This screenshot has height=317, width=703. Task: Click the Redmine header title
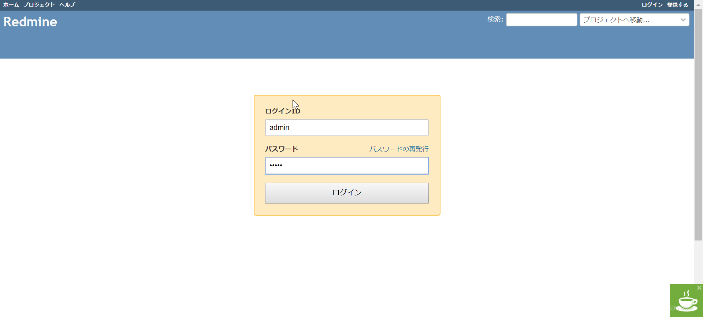coord(30,22)
